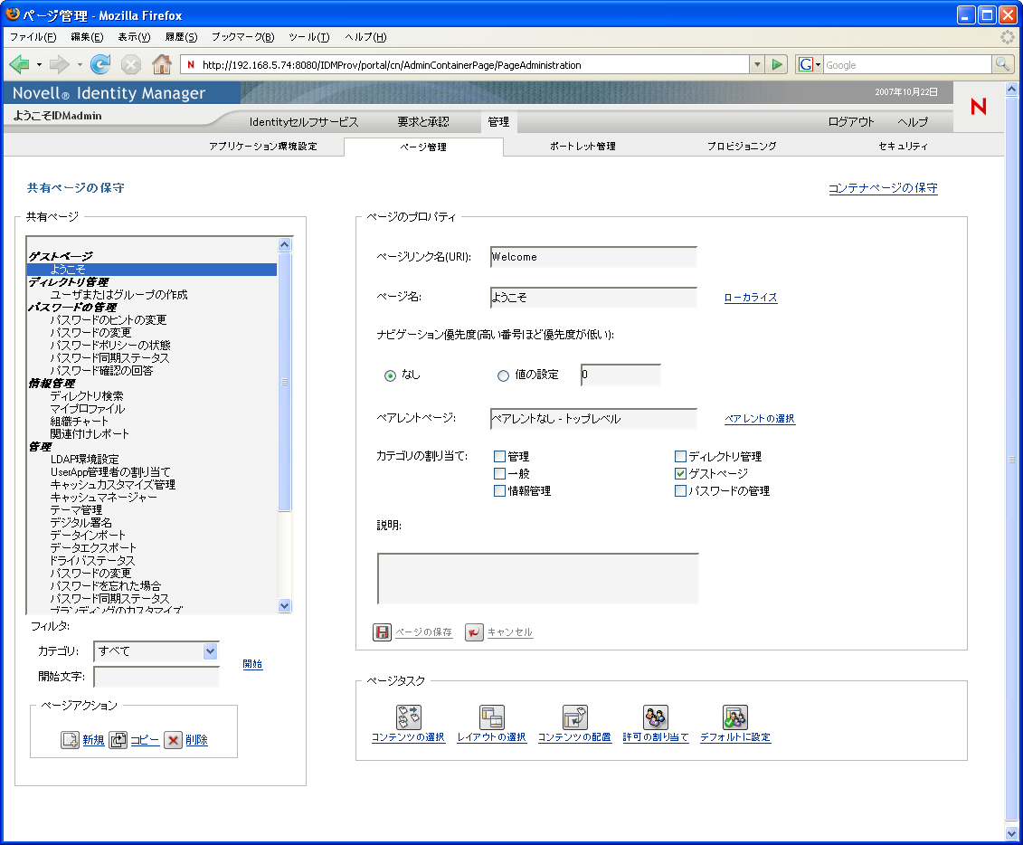Click the copy page icon beside コピー
The height and width of the screenshot is (845, 1023).
point(118,740)
